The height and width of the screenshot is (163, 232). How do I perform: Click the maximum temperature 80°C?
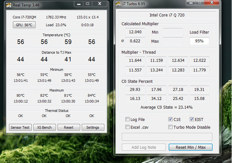[x=21, y=95]
